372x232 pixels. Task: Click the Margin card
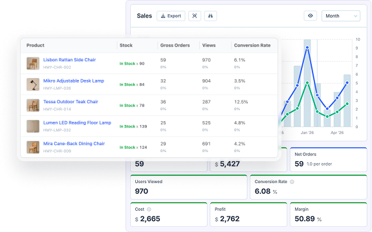329,215
